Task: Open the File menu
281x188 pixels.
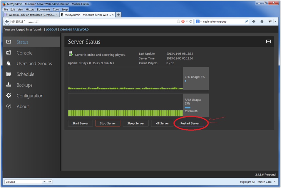Action: (x=6, y=9)
